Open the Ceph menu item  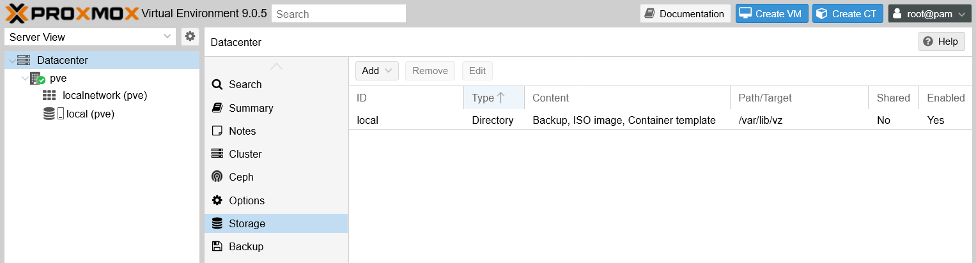coord(276,177)
